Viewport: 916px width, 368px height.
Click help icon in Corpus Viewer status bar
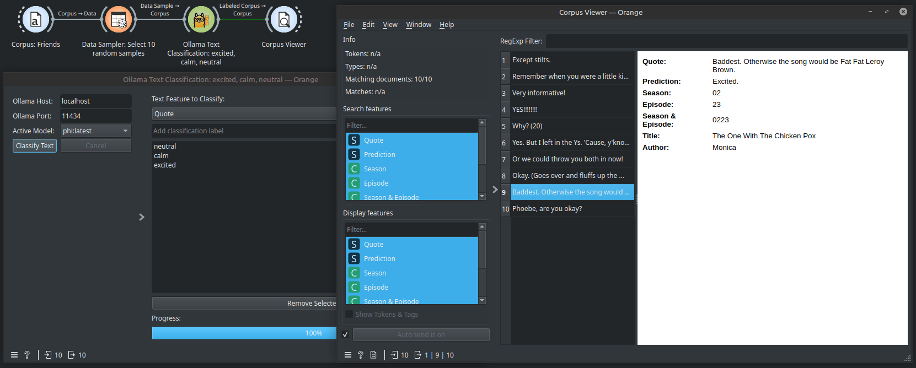(361, 355)
